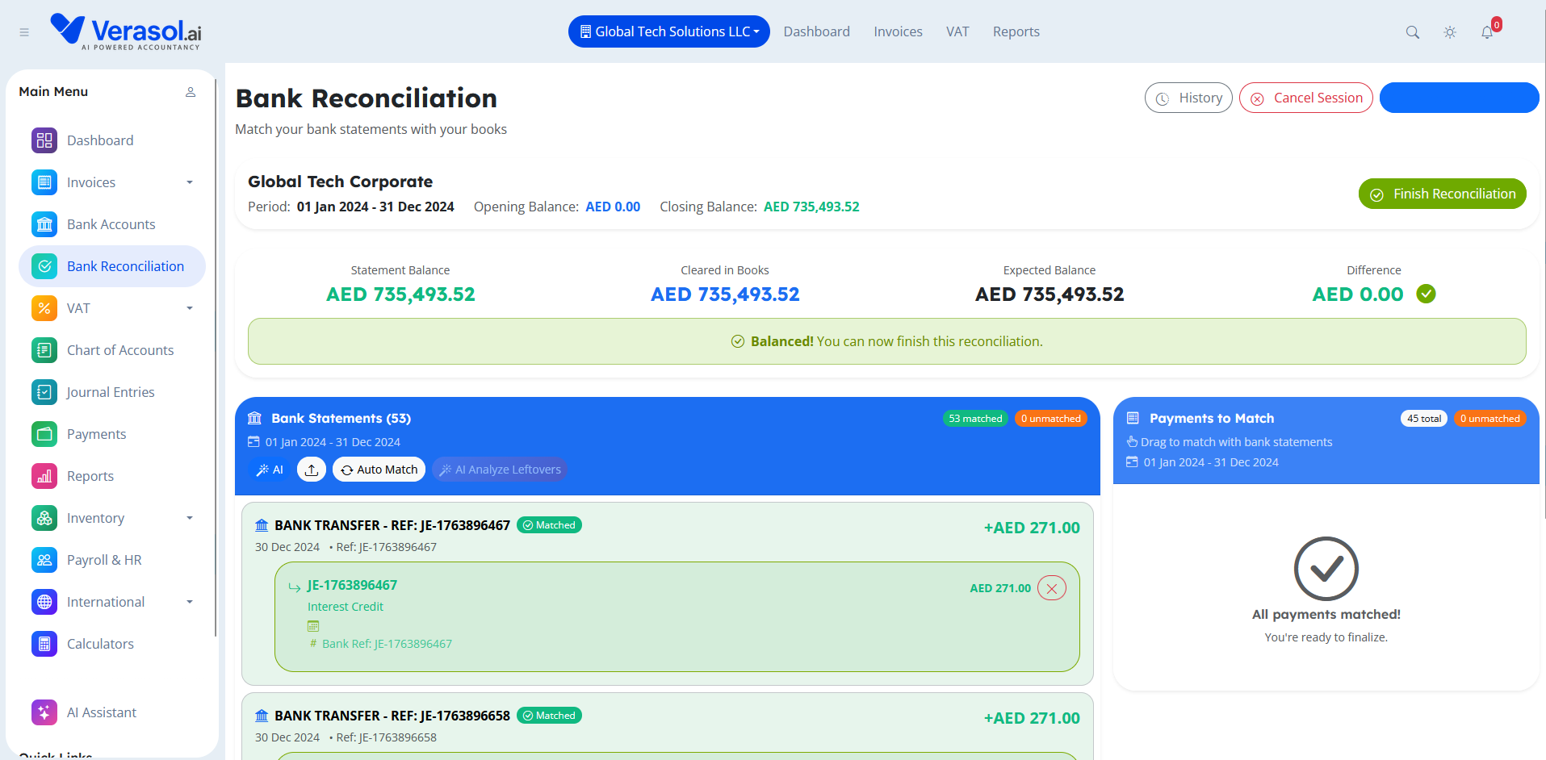This screenshot has width=1546, height=760.
Task: Click the blank blue button beside Cancel Session
Action: (x=1459, y=98)
